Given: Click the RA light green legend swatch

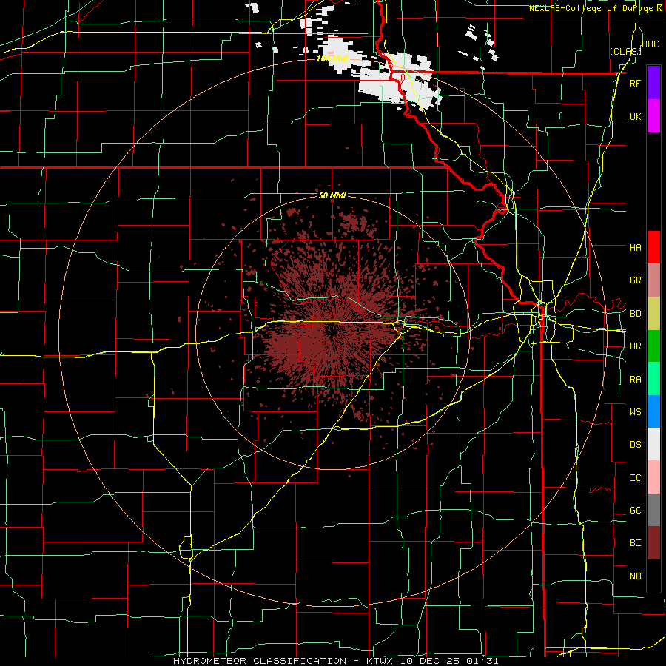Looking at the screenshot, I should point(653,379).
